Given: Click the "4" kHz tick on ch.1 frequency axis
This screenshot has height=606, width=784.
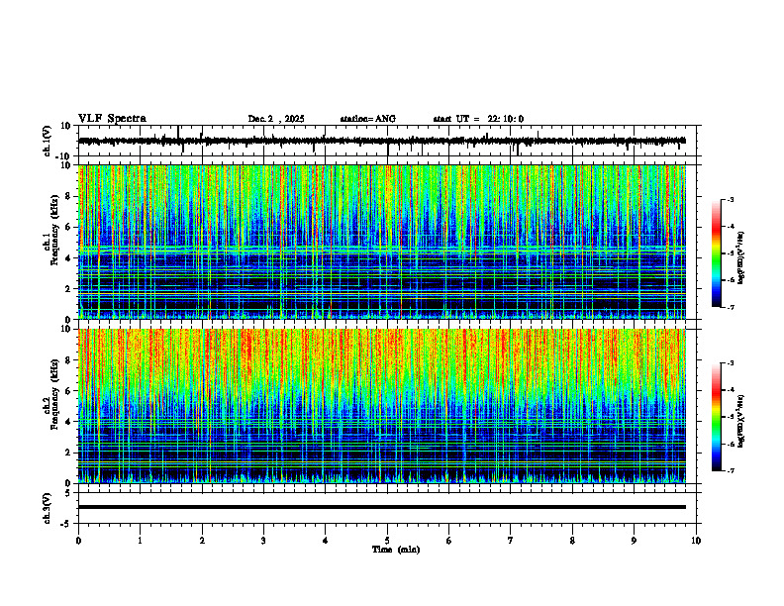Looking at the screenshot, I should tap(68, 258).
